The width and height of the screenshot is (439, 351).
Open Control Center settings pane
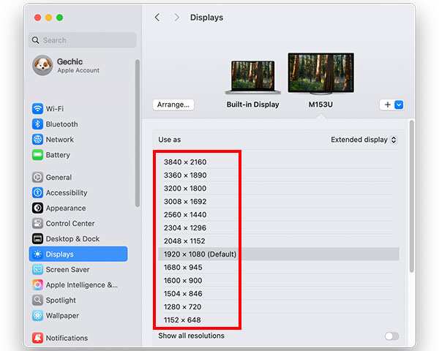78,223
